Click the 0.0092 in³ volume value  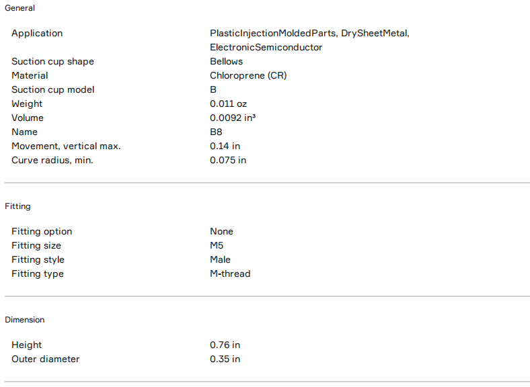click(x=233, y=118)
